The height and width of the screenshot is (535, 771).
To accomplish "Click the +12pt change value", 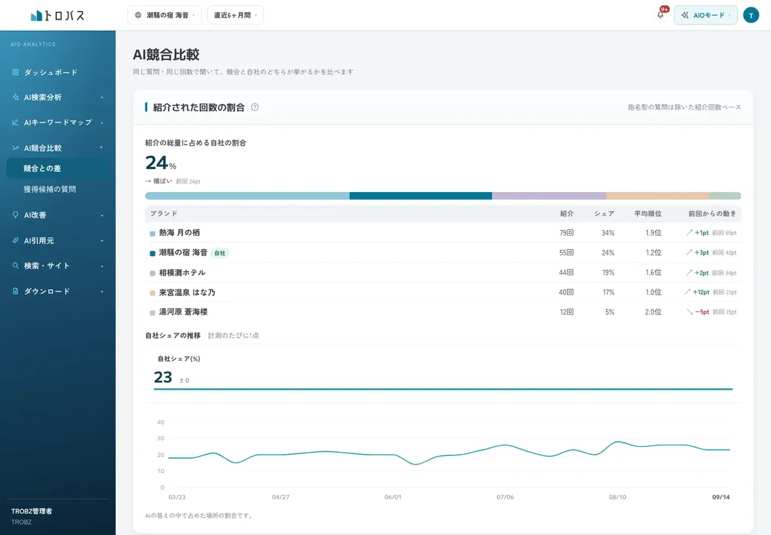I will 701,292.
